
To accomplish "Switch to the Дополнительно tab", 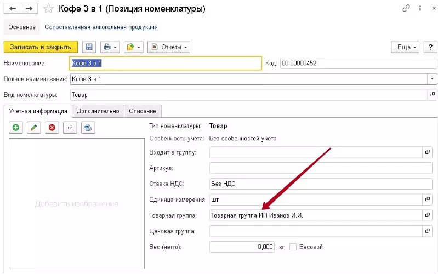I will (x=98, y=111).
